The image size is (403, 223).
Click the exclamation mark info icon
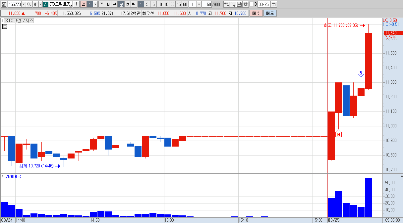76,4
